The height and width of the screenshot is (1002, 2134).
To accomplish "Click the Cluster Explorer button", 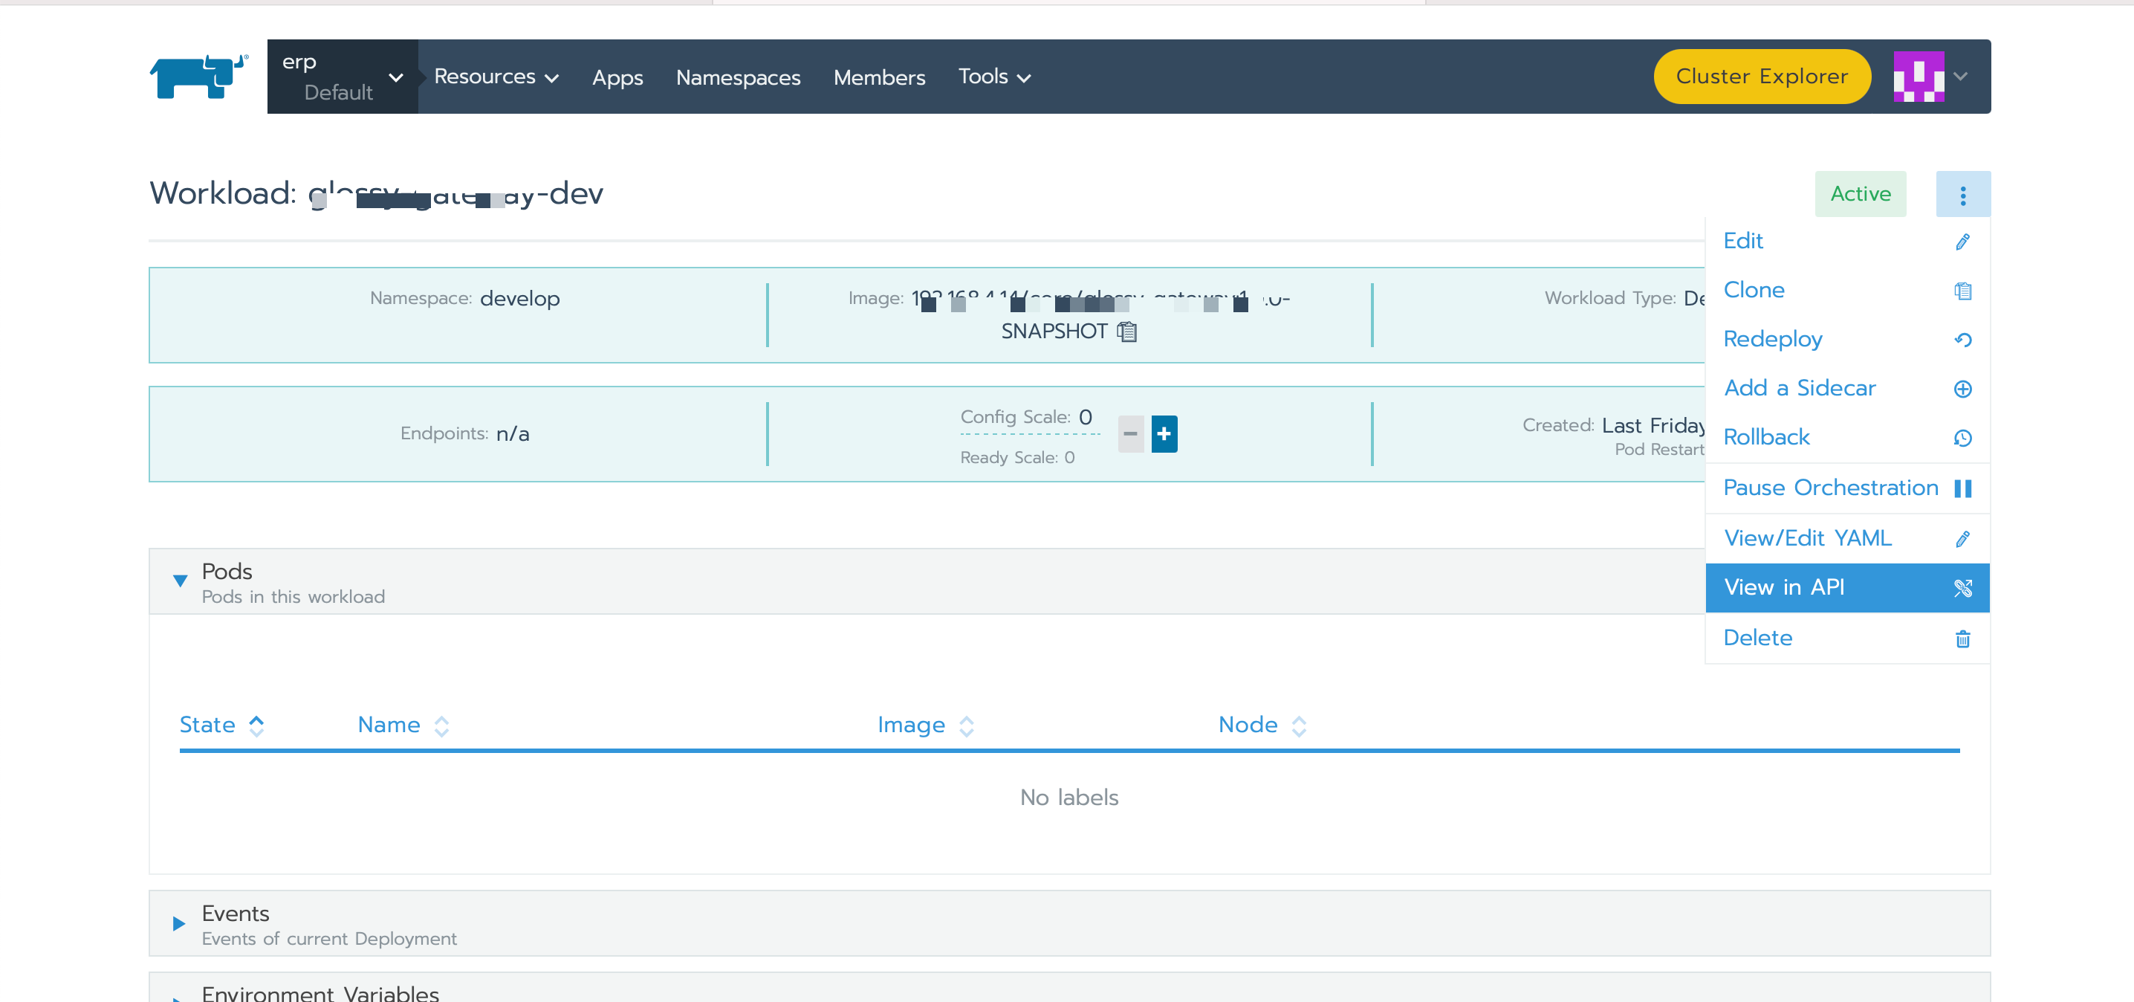I will click(x=1760, y=77).
